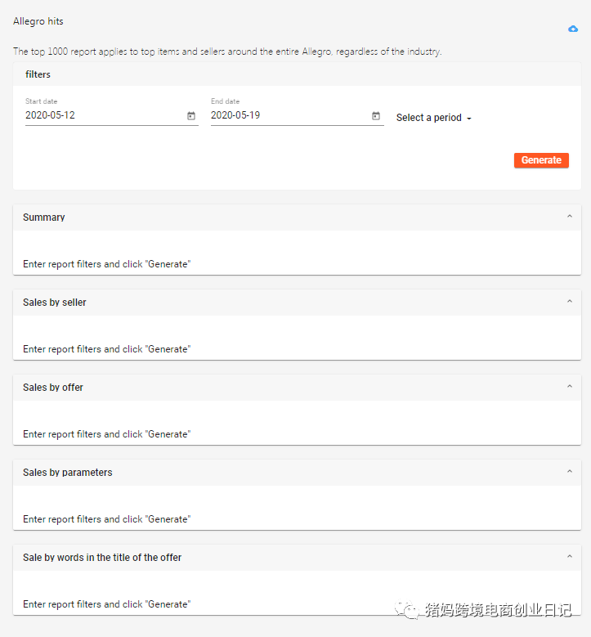Viewport: 591px width, 637px height.
Task: Click the Generate hint under Summary
Action: tap(107, 264)
